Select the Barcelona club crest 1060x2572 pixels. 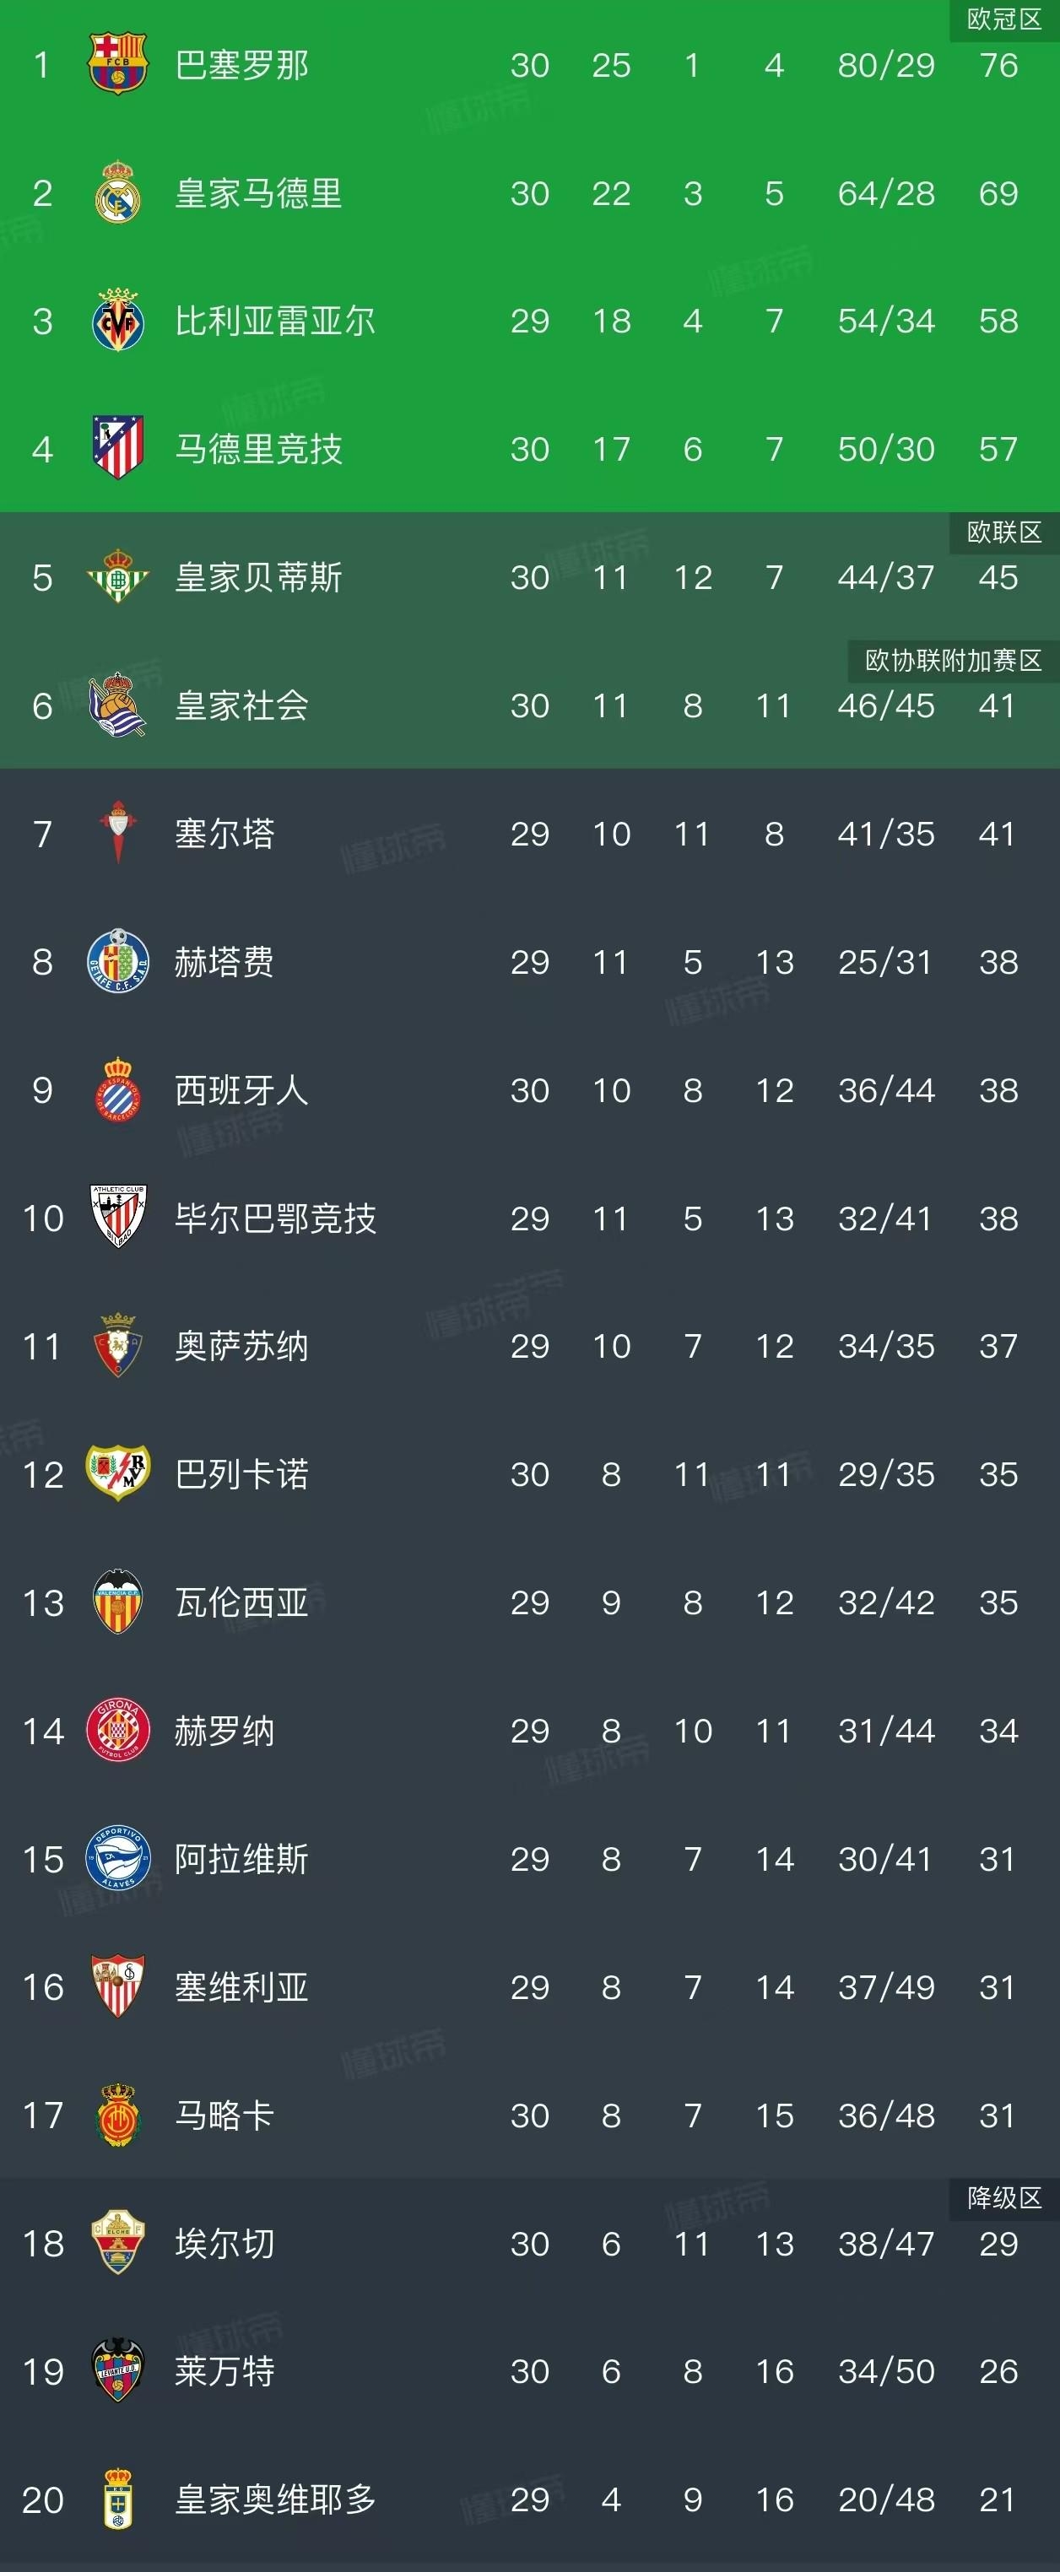point(120,65)
